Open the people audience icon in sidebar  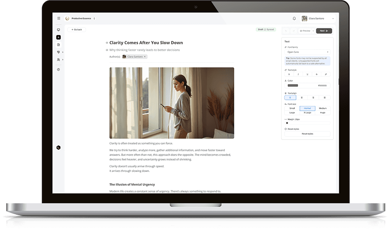pos(58,60)
